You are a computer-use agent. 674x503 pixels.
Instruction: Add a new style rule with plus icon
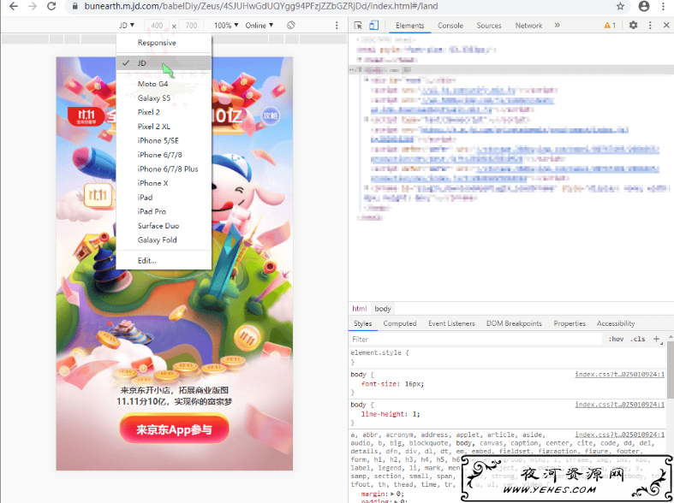pos(657,339)
